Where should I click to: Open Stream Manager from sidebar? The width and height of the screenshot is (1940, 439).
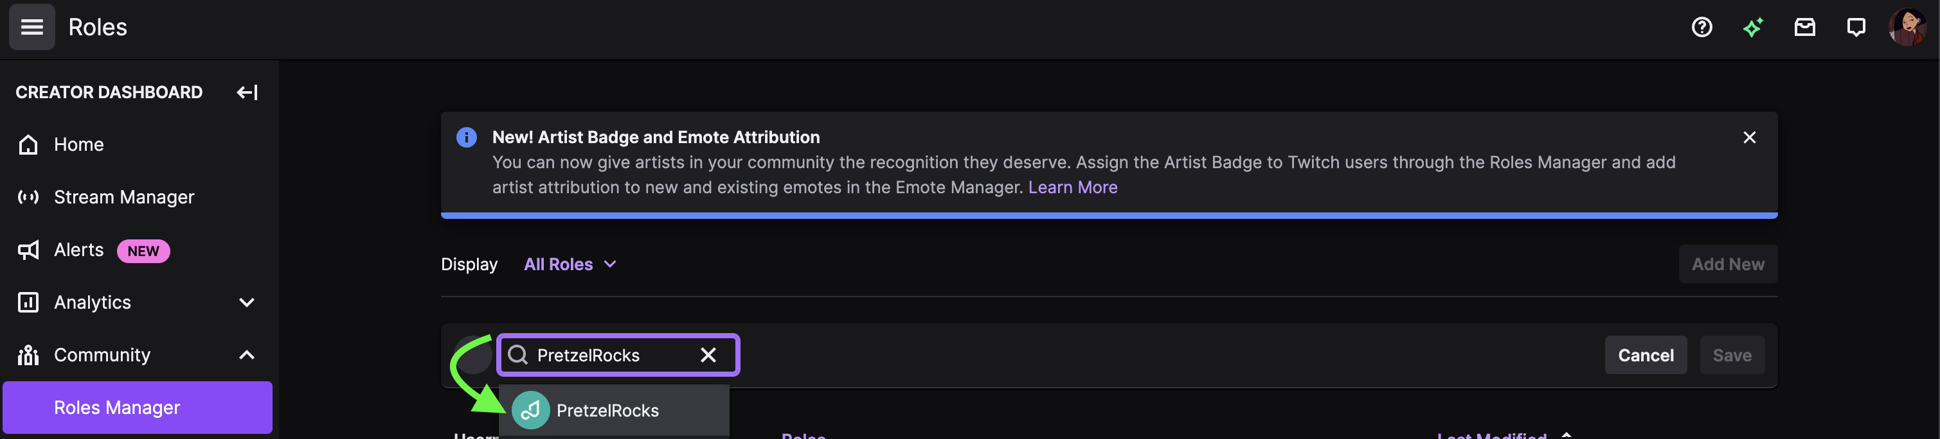123,197
